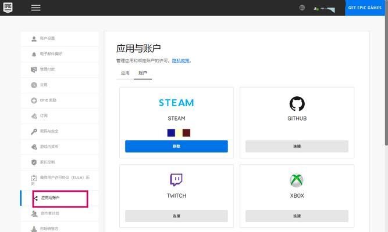Open 订阅 subscriptions sidebar icon
The width and height of the screenshot is (388, 232).
click(x=34, y=116)
